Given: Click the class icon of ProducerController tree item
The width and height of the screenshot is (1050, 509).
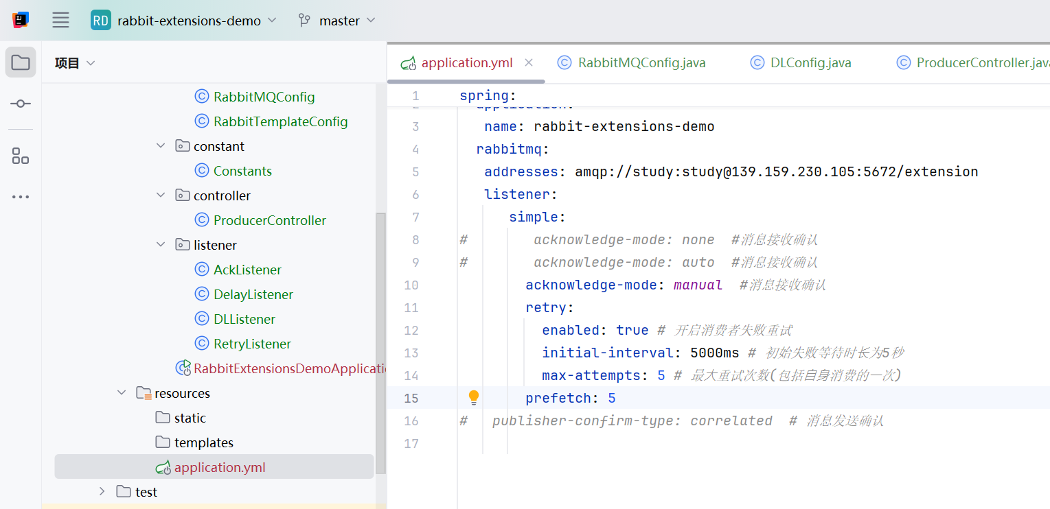Looking at the screenshot, I should [202, 220].
